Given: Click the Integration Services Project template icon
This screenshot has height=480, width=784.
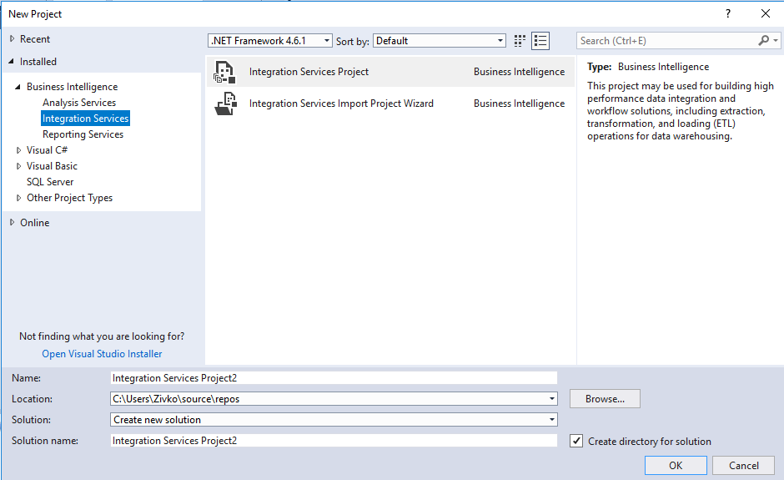Looking at the screenshot, I should [224, 72].
